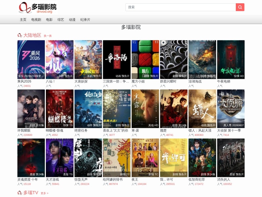
Task: Click the 大陆地区 section logo icon
Action: click(20, 35)
